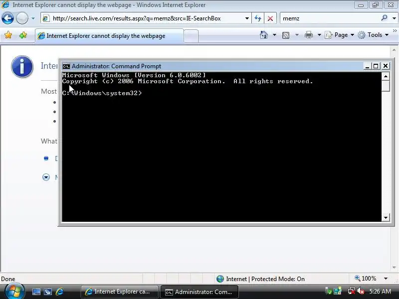
Task: Click the blue information icon on page
Action: 22,66
